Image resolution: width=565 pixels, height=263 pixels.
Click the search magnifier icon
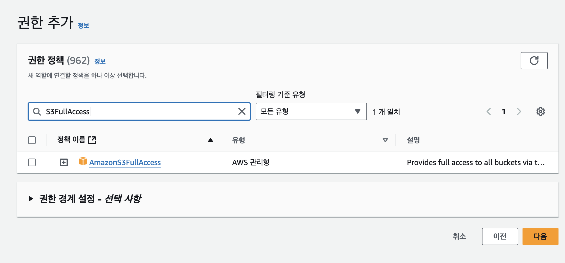pos(37,111)
